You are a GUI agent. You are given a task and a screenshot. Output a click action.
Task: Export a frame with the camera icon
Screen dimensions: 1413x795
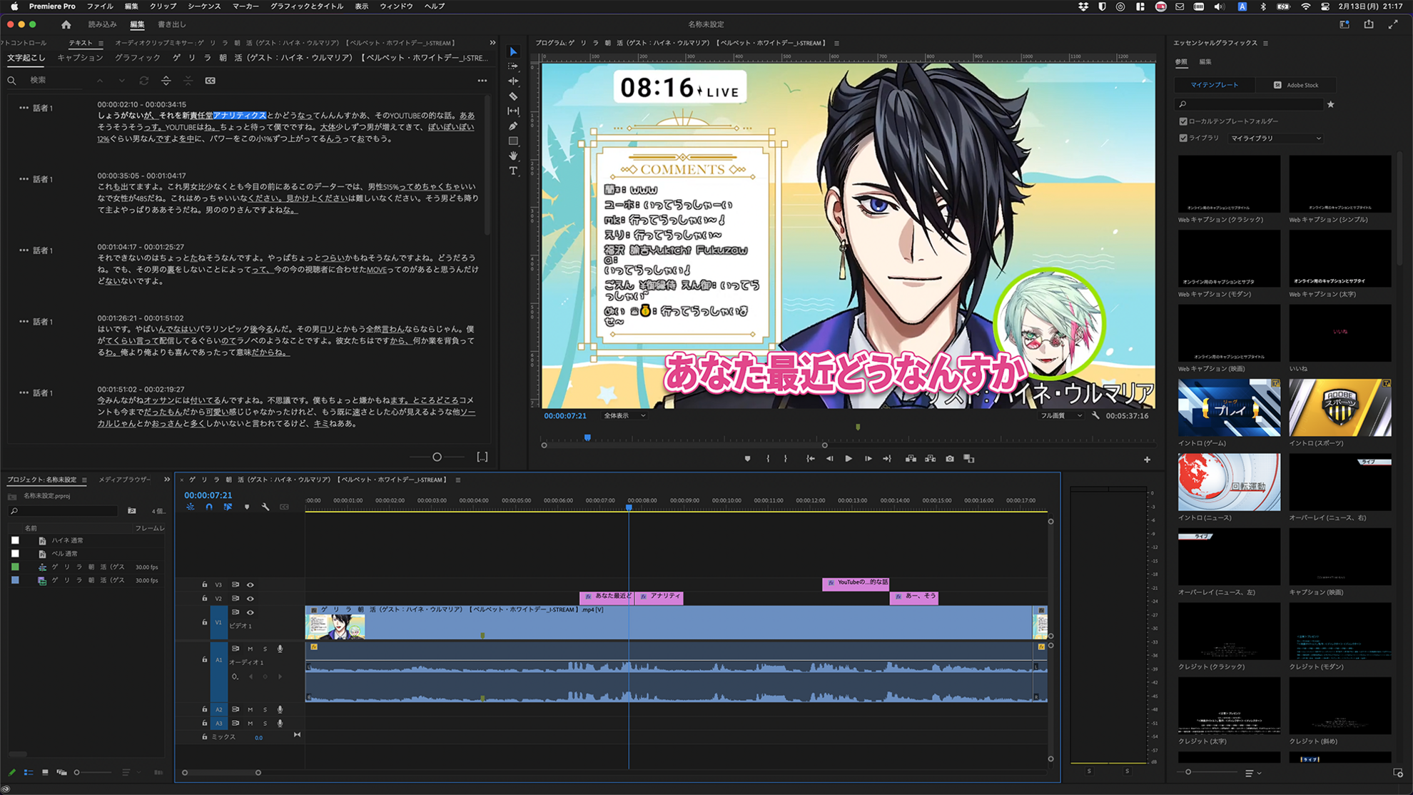point(949,459)
